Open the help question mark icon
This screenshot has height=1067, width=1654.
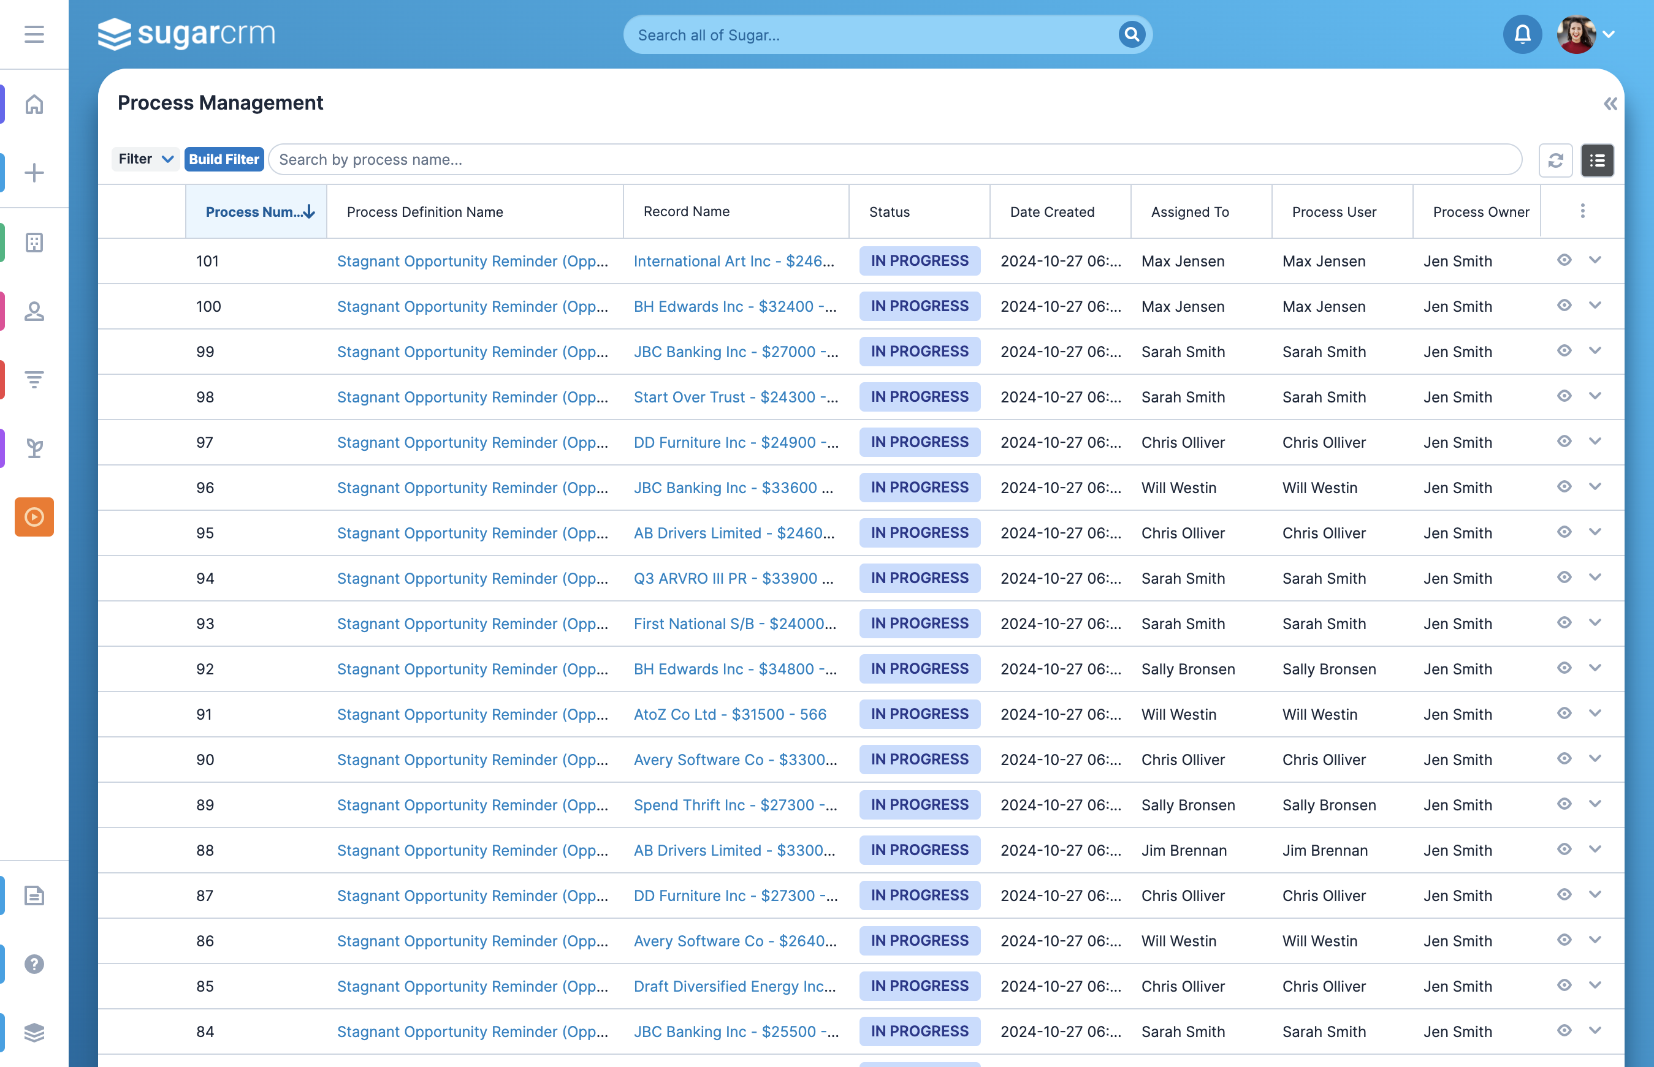point(34,963)
